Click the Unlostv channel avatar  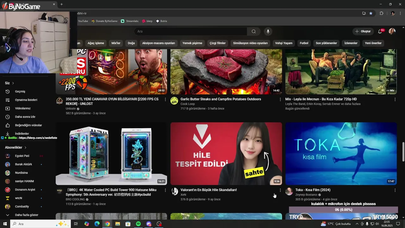tap(59, 101)
